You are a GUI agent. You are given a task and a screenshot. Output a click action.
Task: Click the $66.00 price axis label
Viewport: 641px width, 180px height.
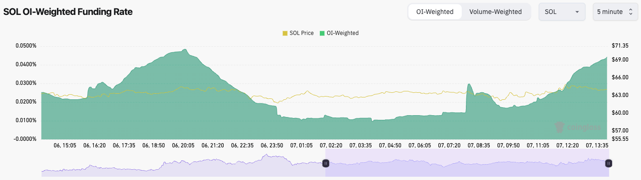620,77
